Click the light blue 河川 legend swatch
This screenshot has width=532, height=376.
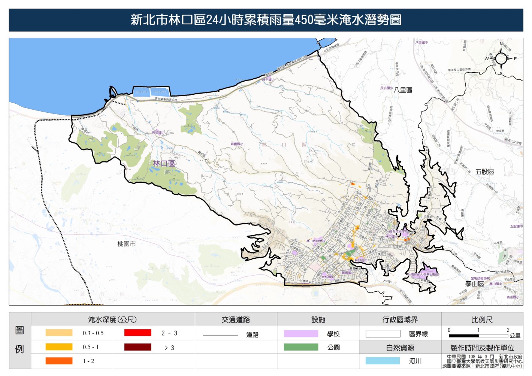click(383, 361)
